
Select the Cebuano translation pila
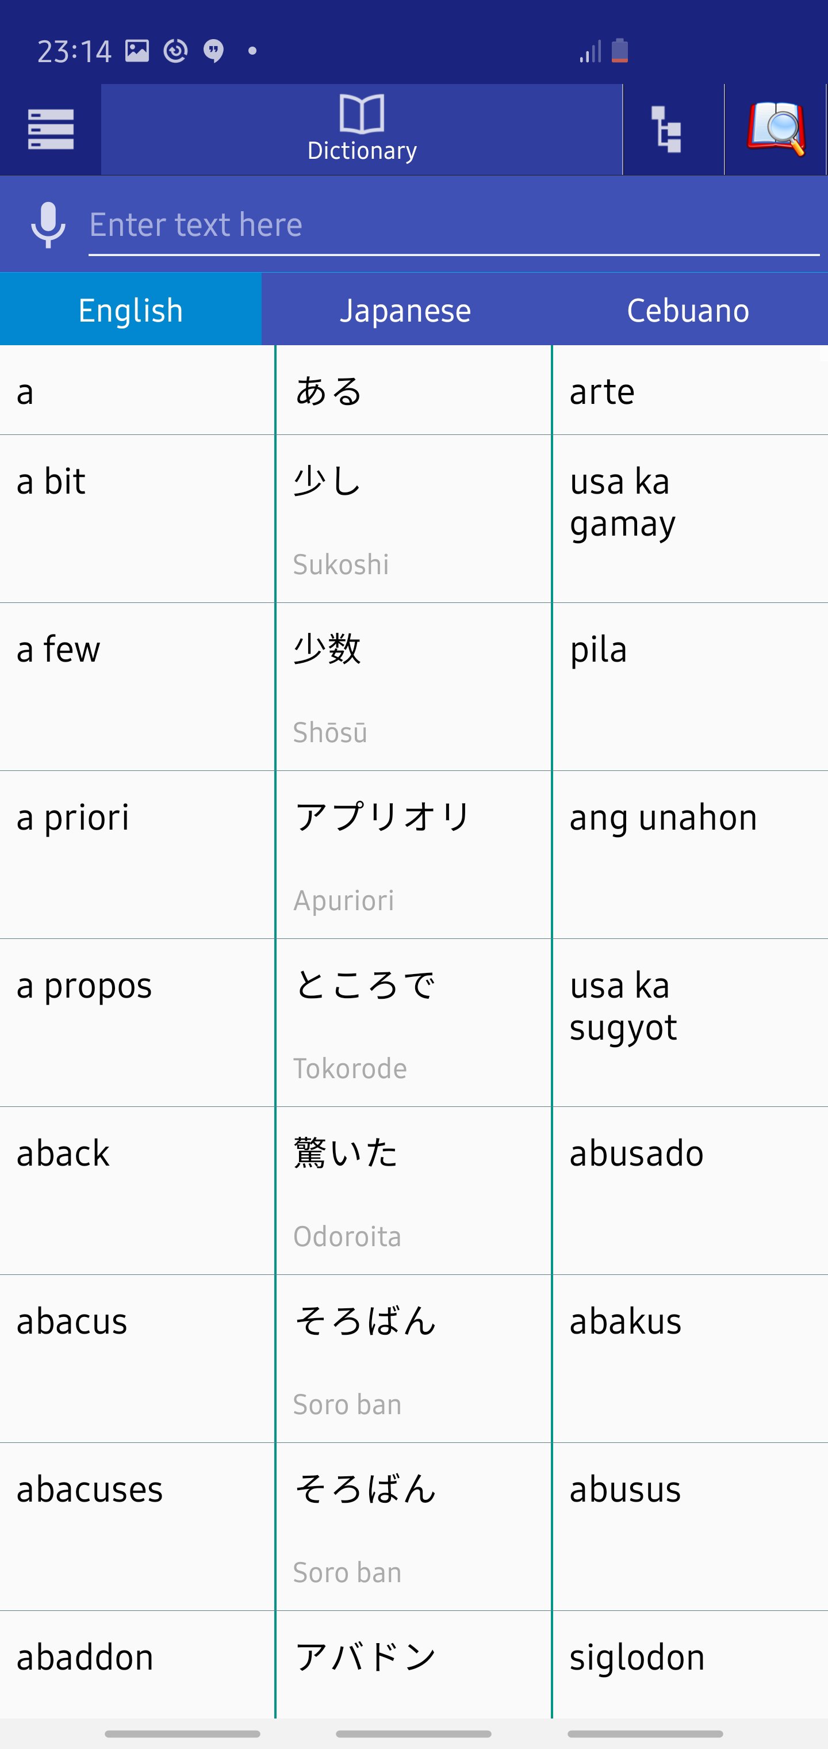pyautogui.click(x=598, y=648)
